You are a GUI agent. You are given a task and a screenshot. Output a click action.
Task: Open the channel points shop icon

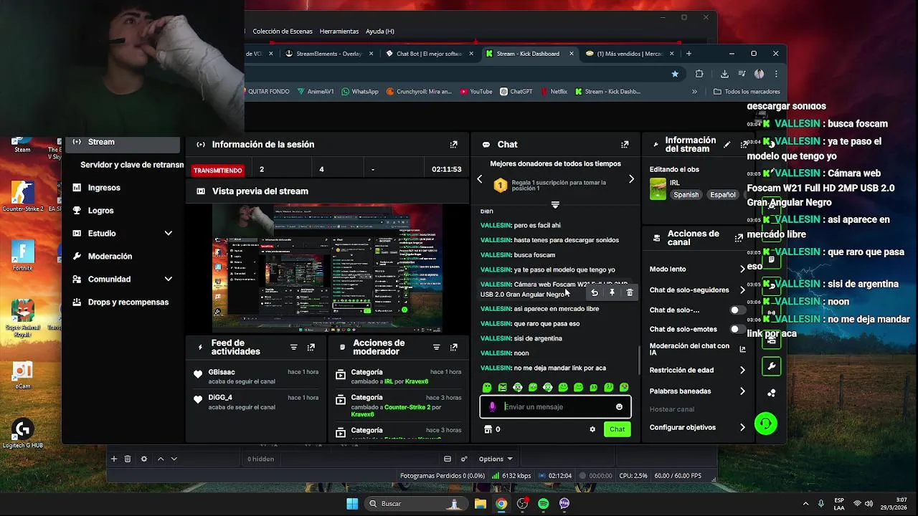point(488,429)
